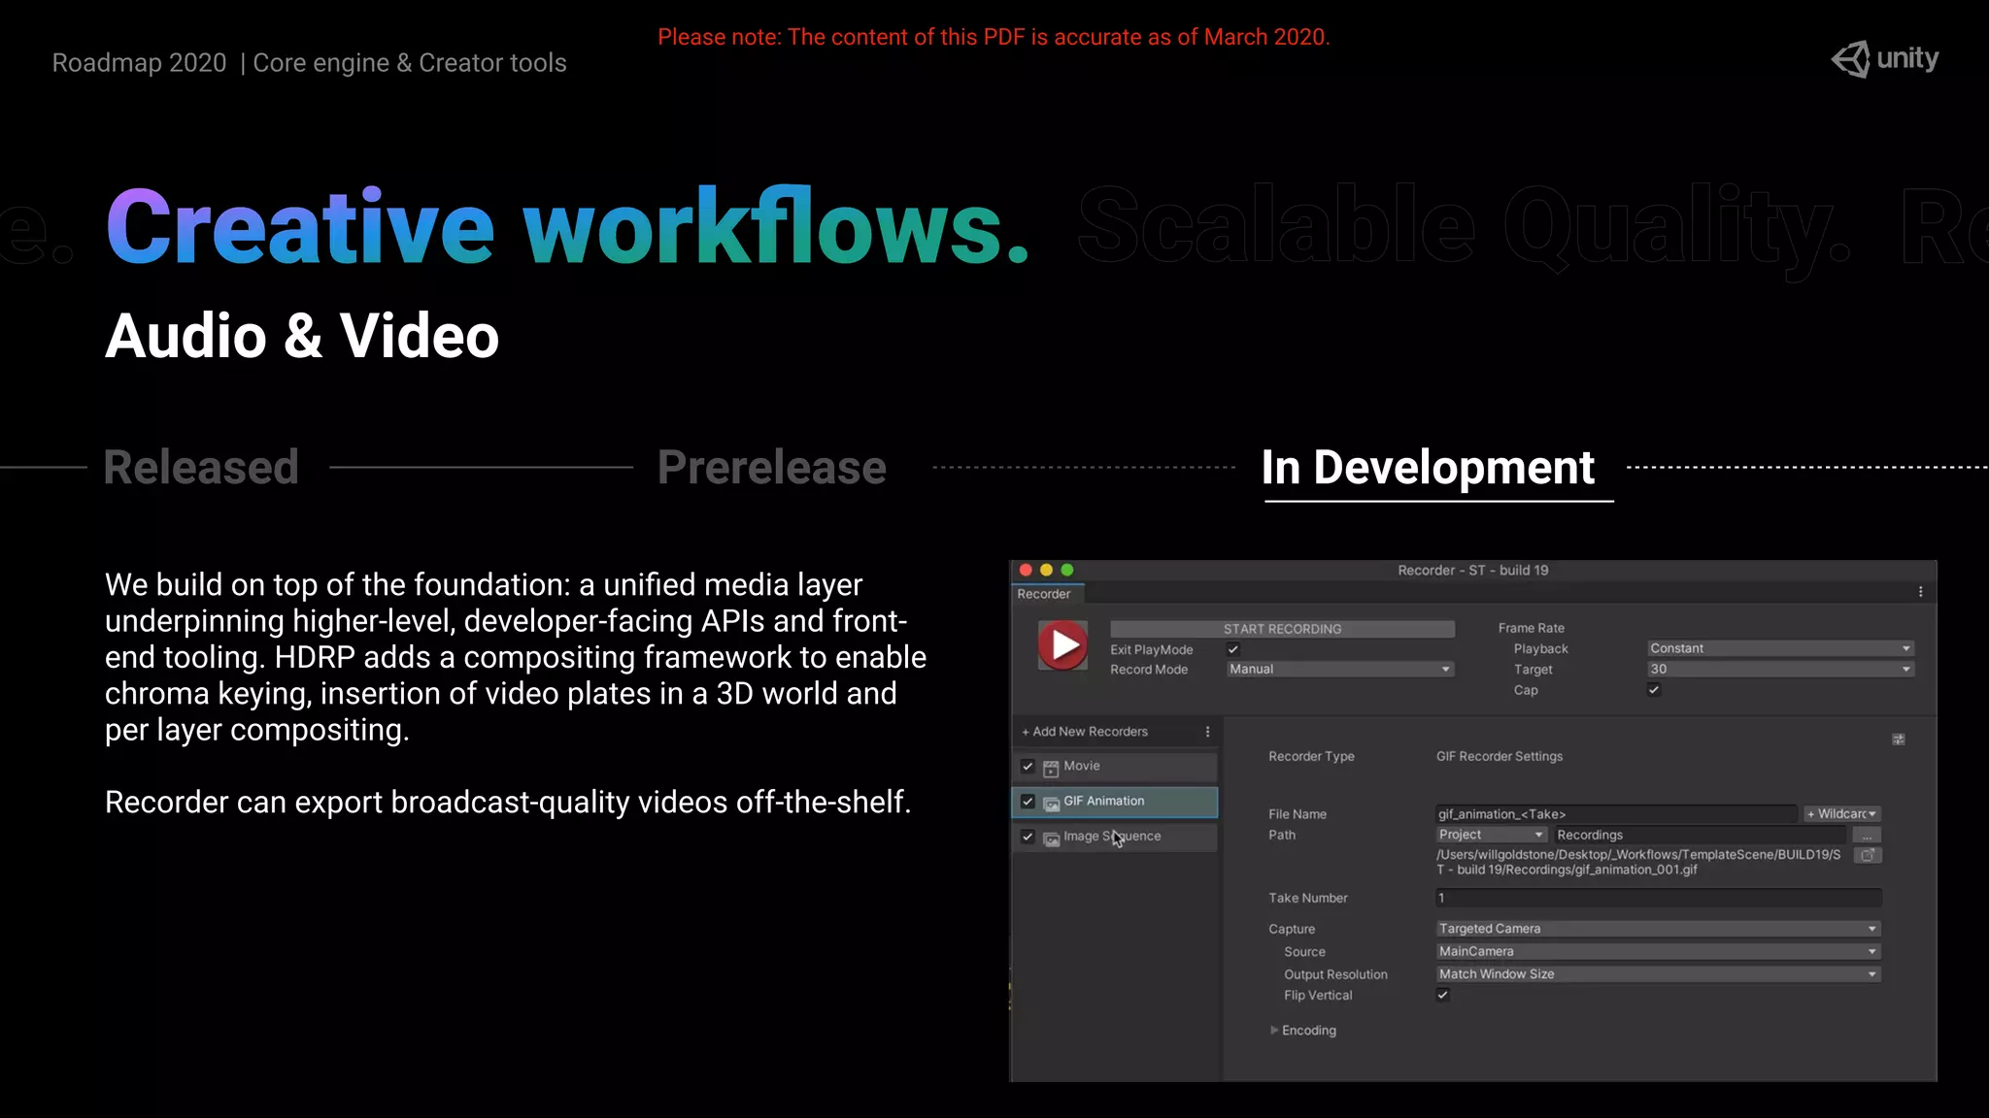
Task: Toggle the Movie recorder checkbox
Action: point(1028,767)
